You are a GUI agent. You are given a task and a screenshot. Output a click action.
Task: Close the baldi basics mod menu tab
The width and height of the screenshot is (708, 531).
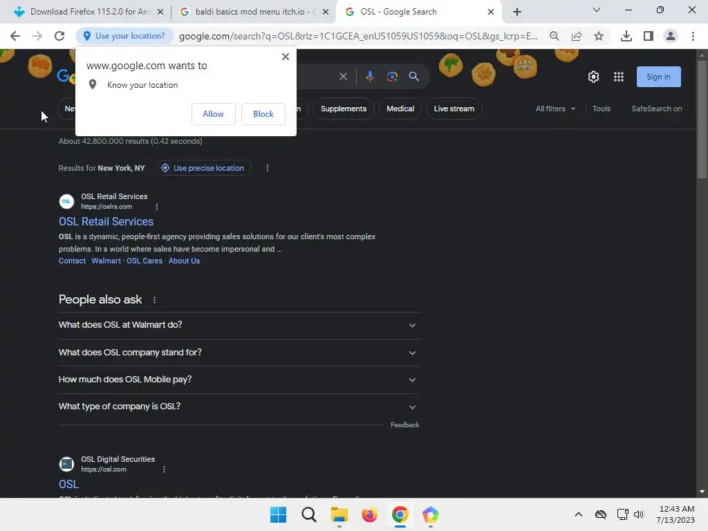pos(325,12)
